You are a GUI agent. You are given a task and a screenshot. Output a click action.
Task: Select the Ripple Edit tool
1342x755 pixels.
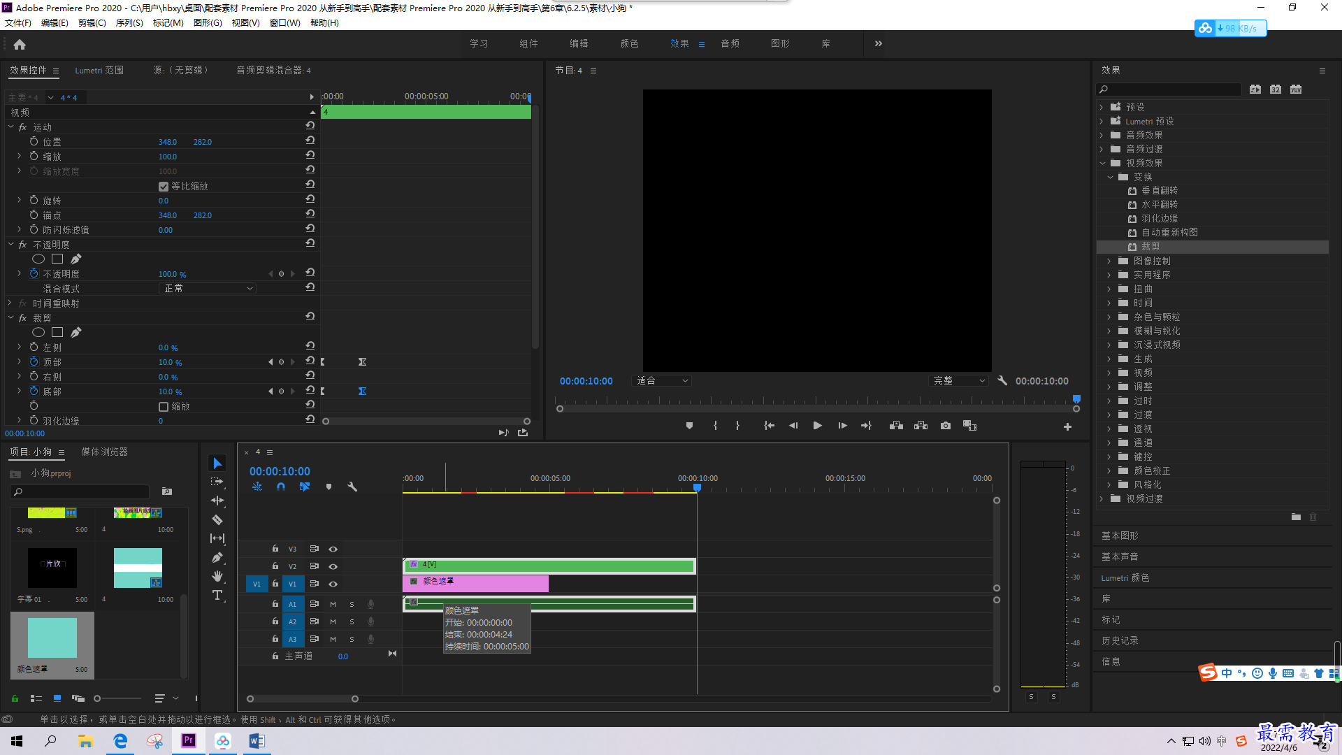217,501
